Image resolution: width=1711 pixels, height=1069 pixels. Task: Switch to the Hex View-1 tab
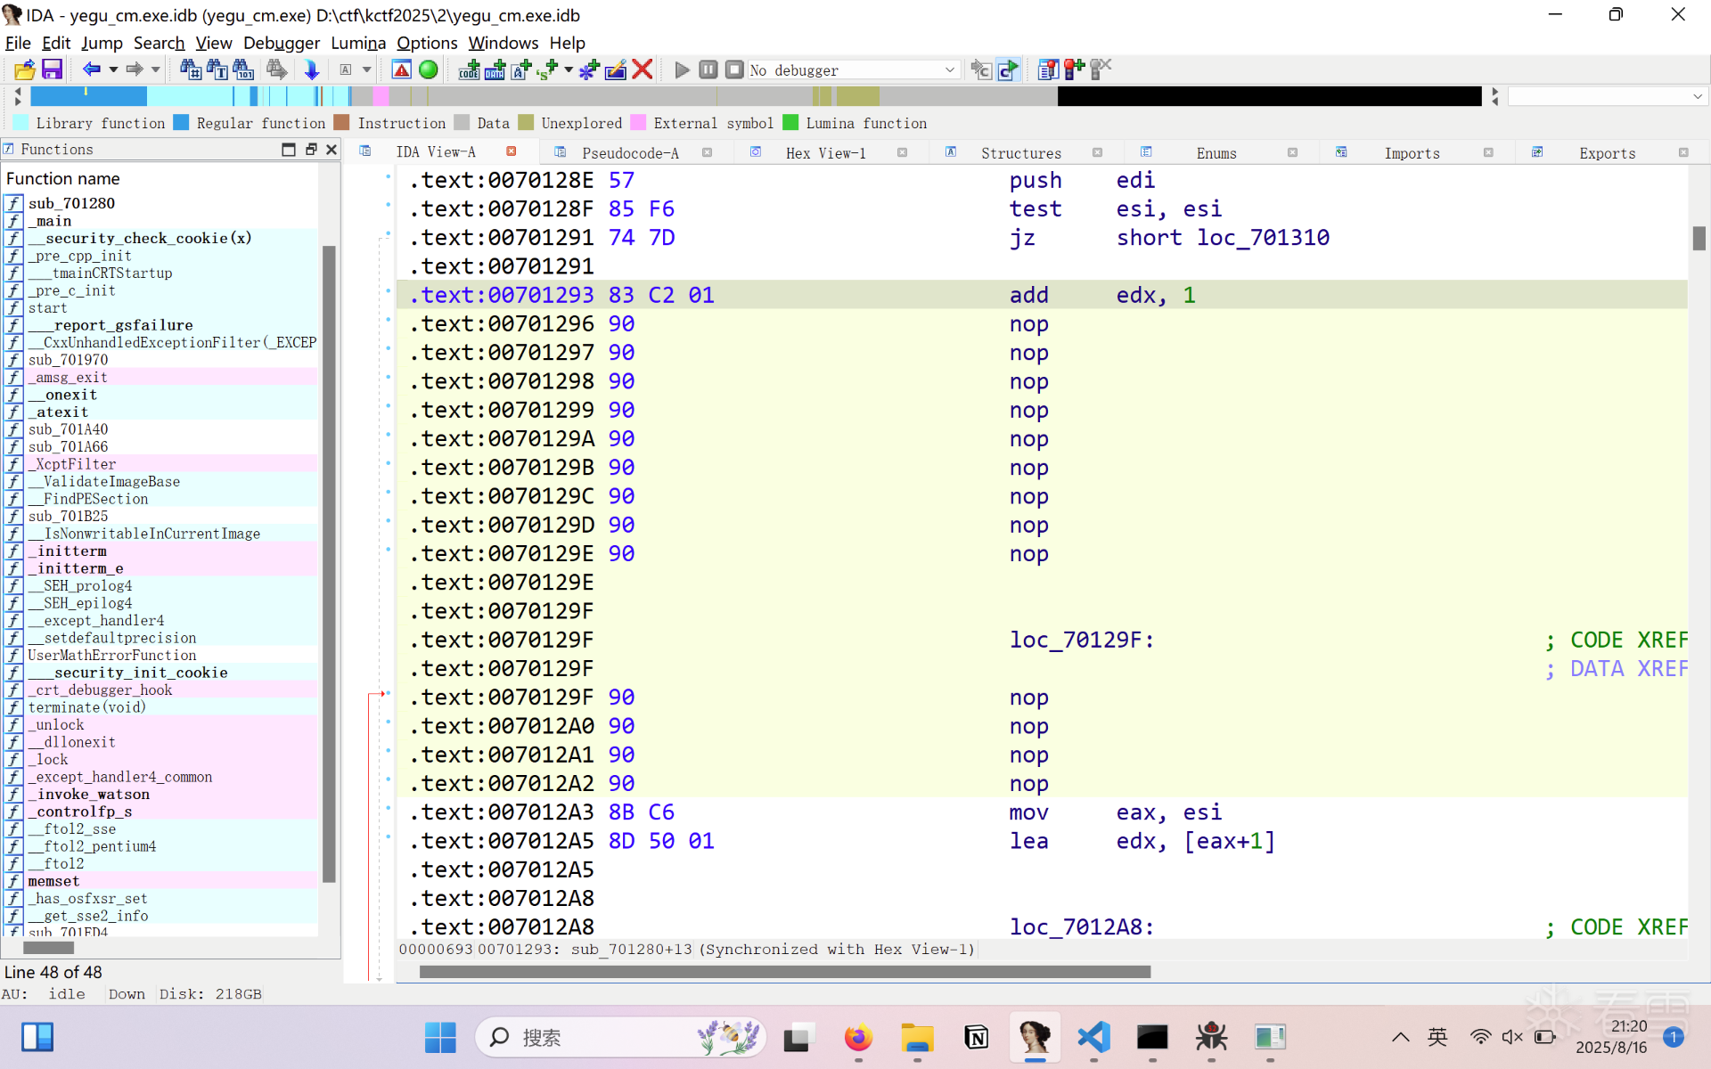(x=825, y=153)
